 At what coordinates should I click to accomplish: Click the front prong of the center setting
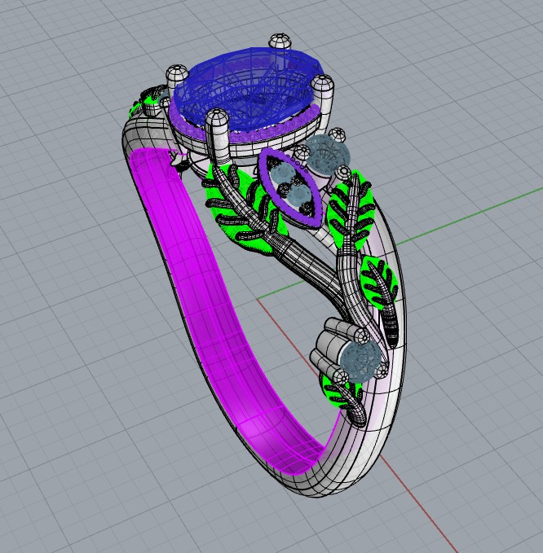[x=218, y=129]
